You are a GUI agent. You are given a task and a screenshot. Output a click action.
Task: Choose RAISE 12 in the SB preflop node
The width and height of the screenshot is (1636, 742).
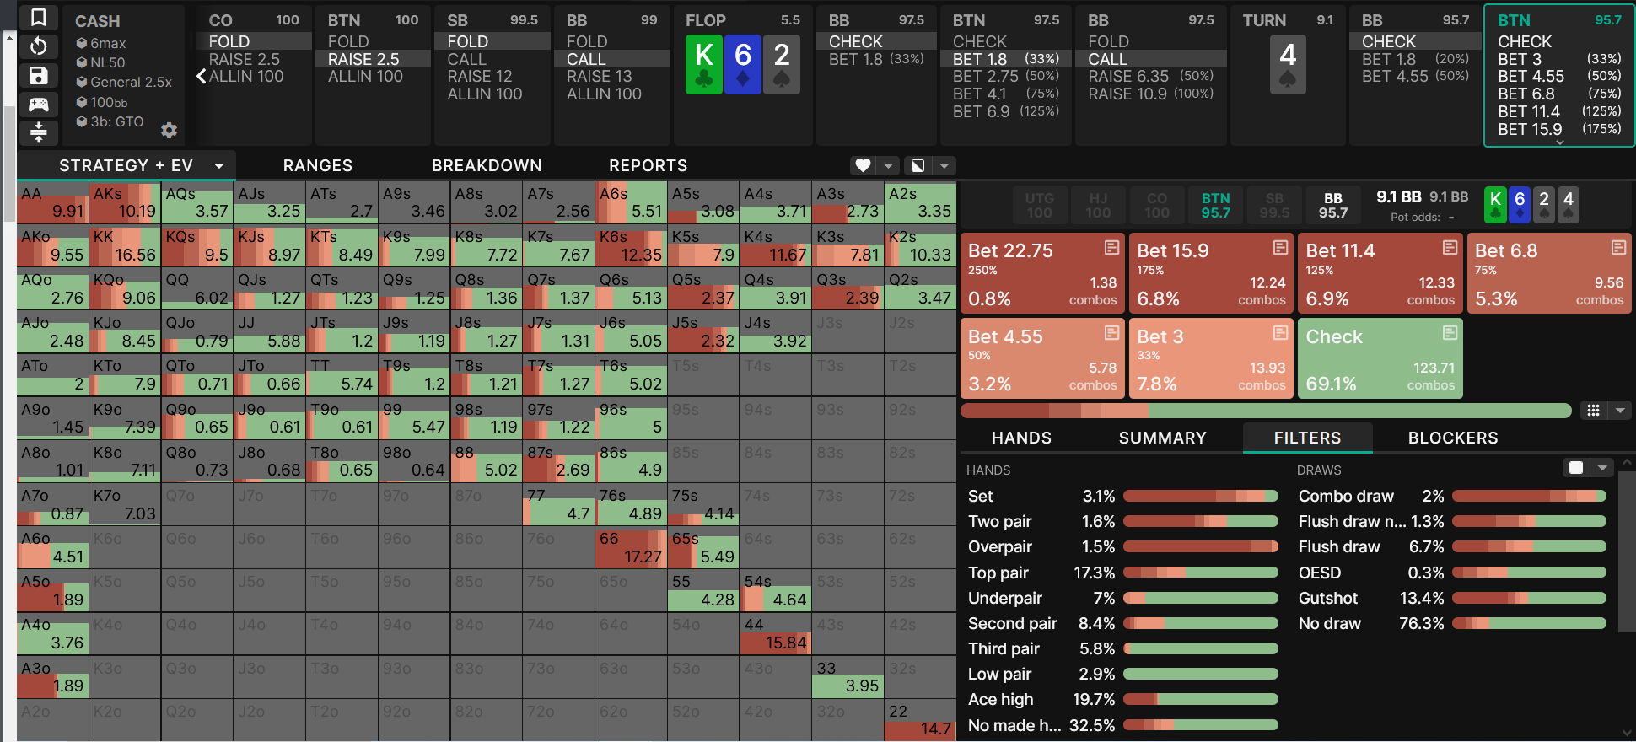(492, 77)
